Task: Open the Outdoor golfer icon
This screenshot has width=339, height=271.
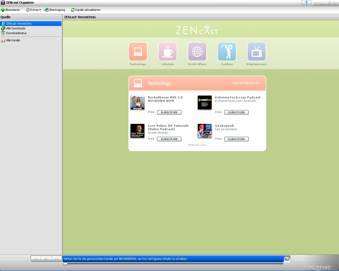Action: [x=227, y=52]
